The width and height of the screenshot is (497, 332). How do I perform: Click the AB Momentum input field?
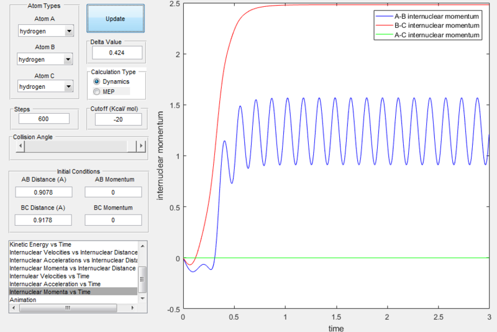click(x=113, y=192)
